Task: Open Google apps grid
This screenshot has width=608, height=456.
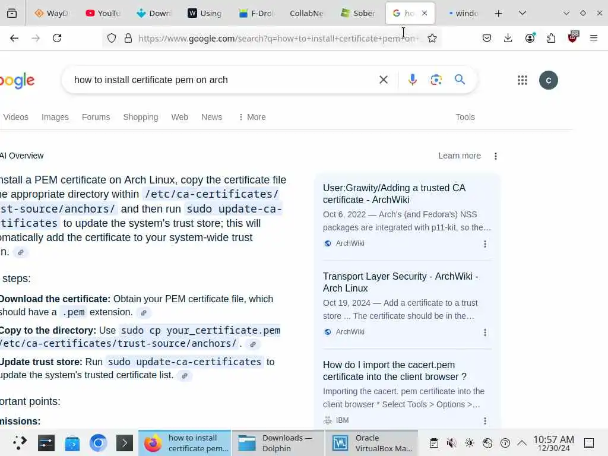Action: [522, 80]
